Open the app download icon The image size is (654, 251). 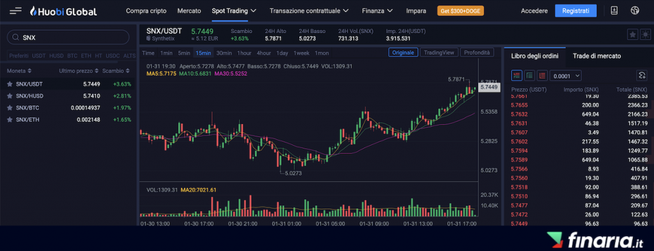[x=614, y=11]
